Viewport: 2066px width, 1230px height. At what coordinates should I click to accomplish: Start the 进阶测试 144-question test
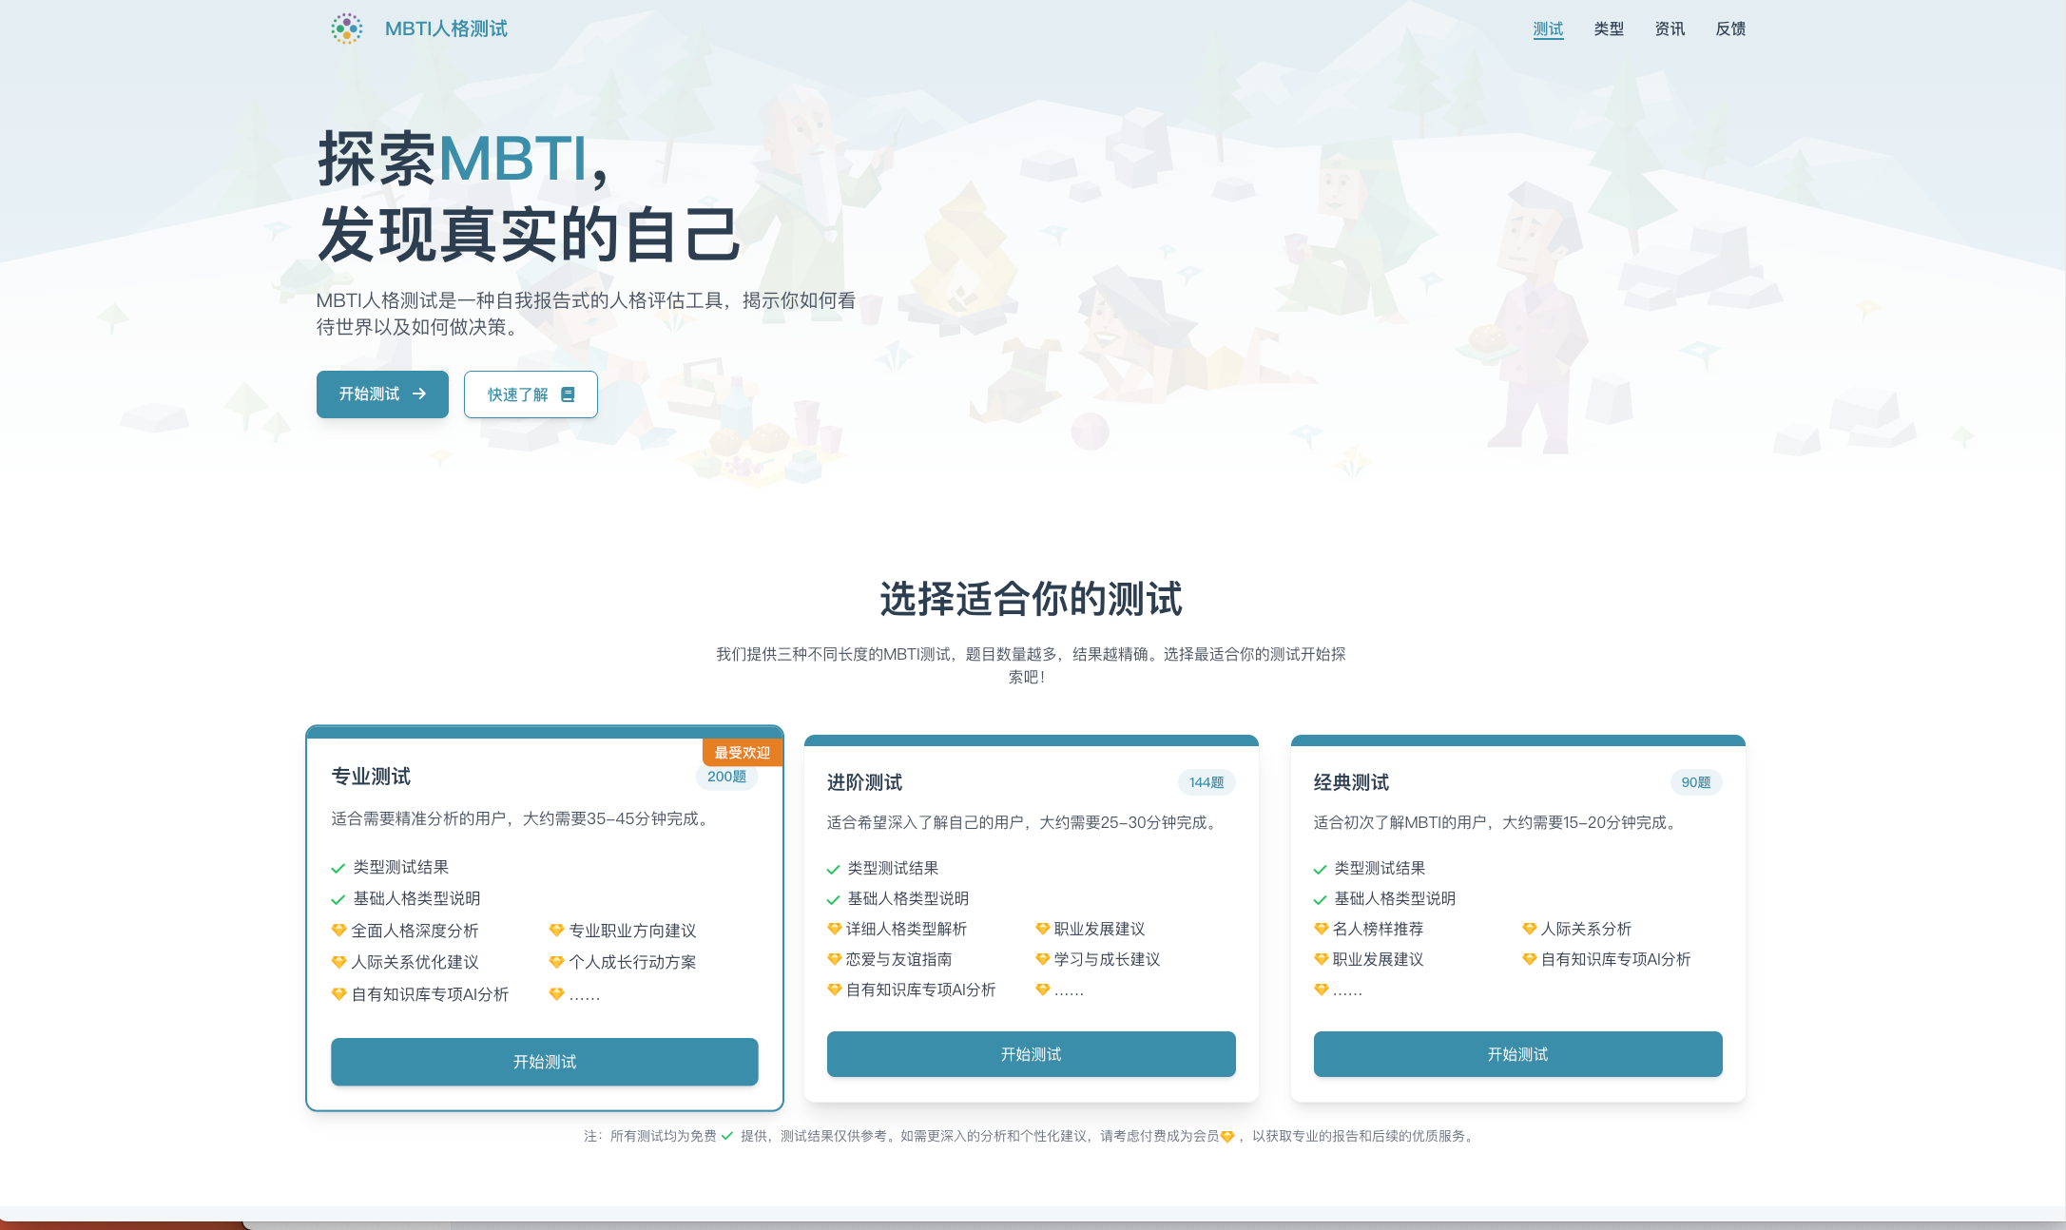[x=1031, y=1054]
